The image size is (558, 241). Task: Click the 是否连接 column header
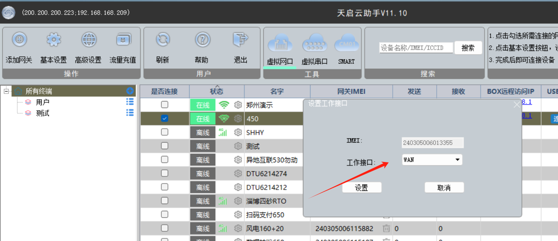point(164,91)
